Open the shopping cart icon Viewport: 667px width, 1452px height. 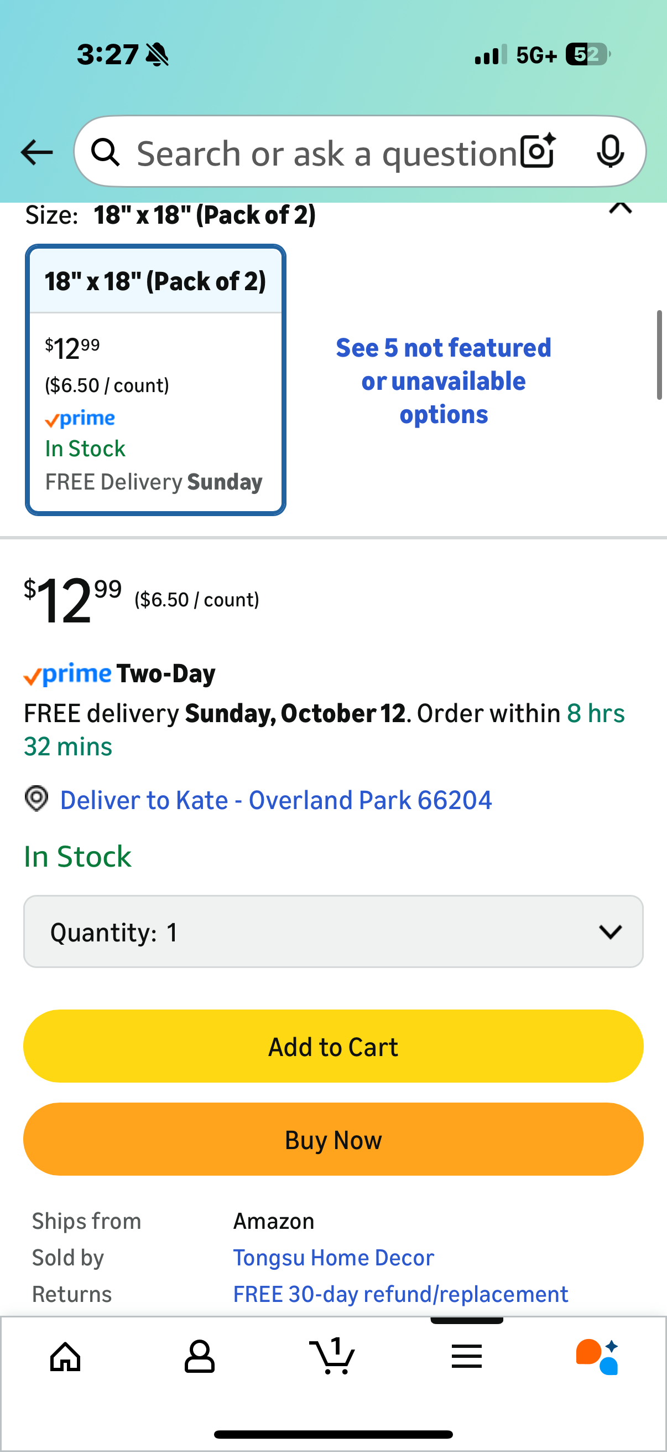pos(332,1356)
